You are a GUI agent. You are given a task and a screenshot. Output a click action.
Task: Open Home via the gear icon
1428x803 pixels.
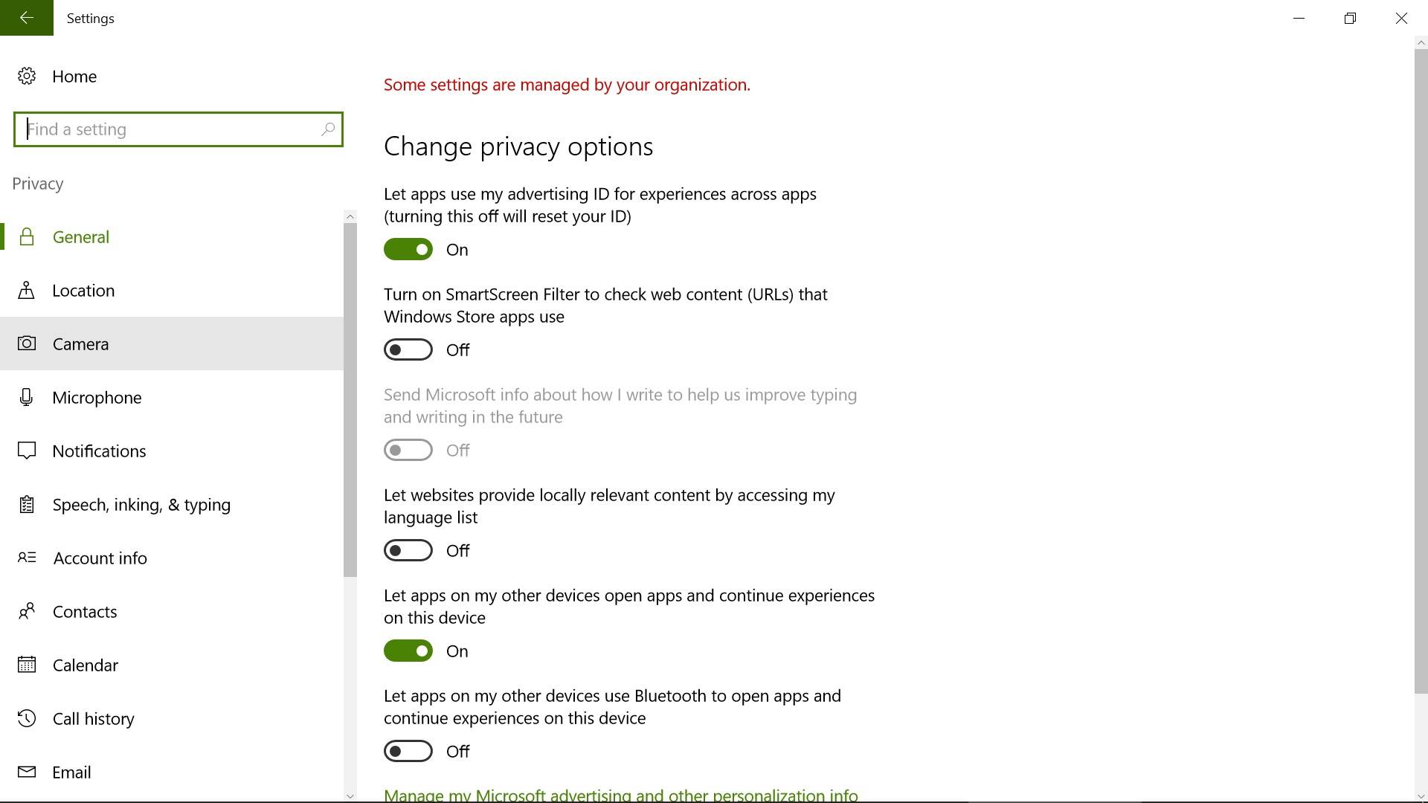pyautogui.click(x=27, y=76)
